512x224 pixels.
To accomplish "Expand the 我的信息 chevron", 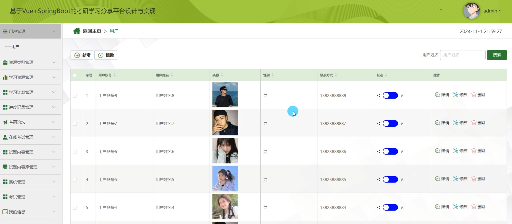I will pos(54,212).
